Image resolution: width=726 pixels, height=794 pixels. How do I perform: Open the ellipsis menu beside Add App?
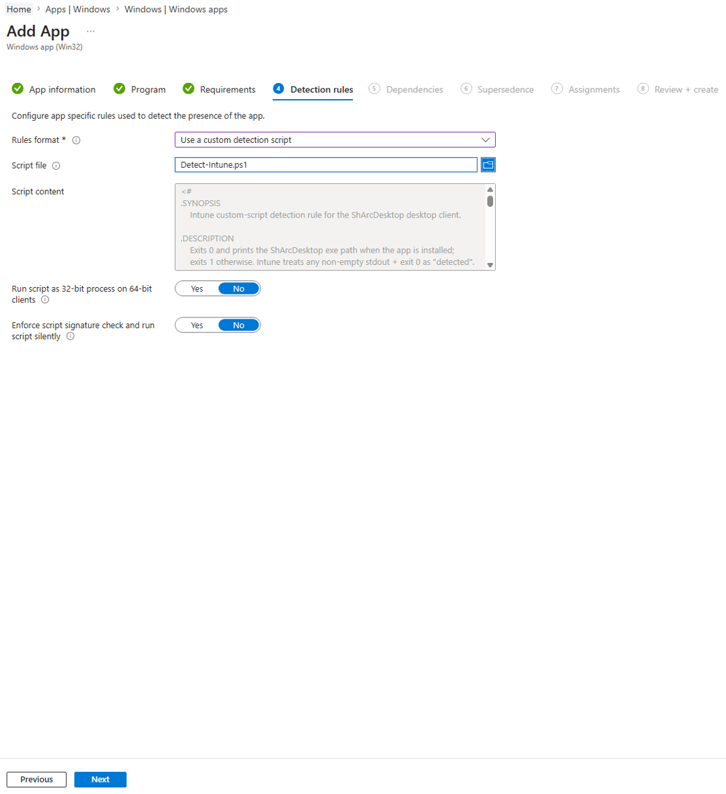point(90,32)
